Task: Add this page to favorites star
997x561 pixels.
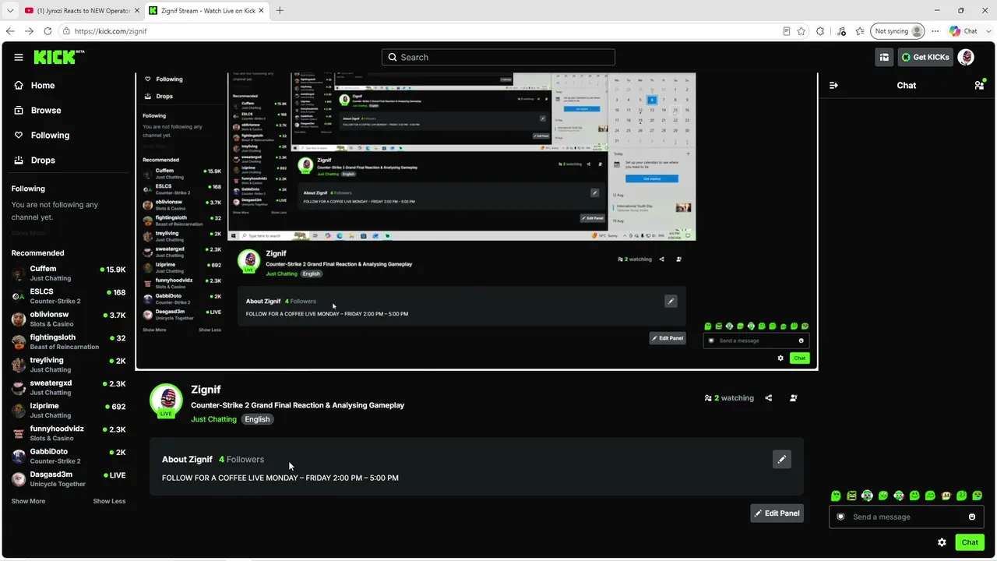Action: click(x=801, y=31)
